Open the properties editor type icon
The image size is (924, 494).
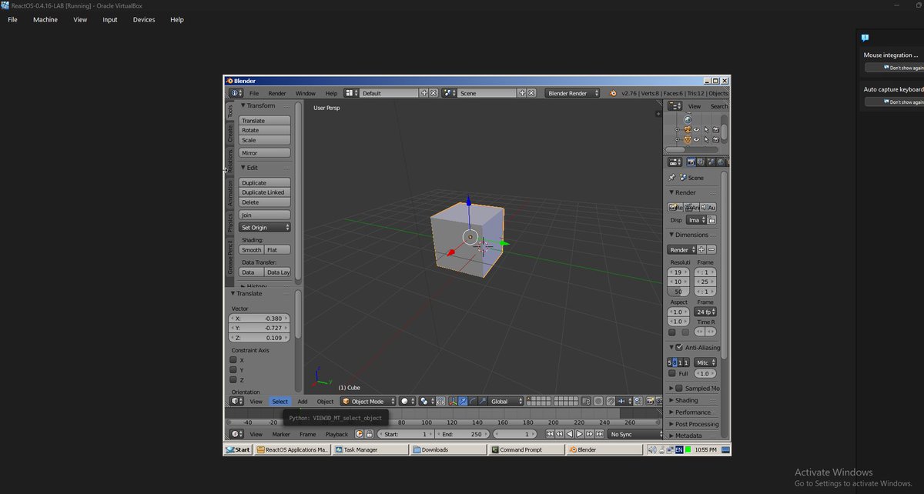click(x=675, y=162)
